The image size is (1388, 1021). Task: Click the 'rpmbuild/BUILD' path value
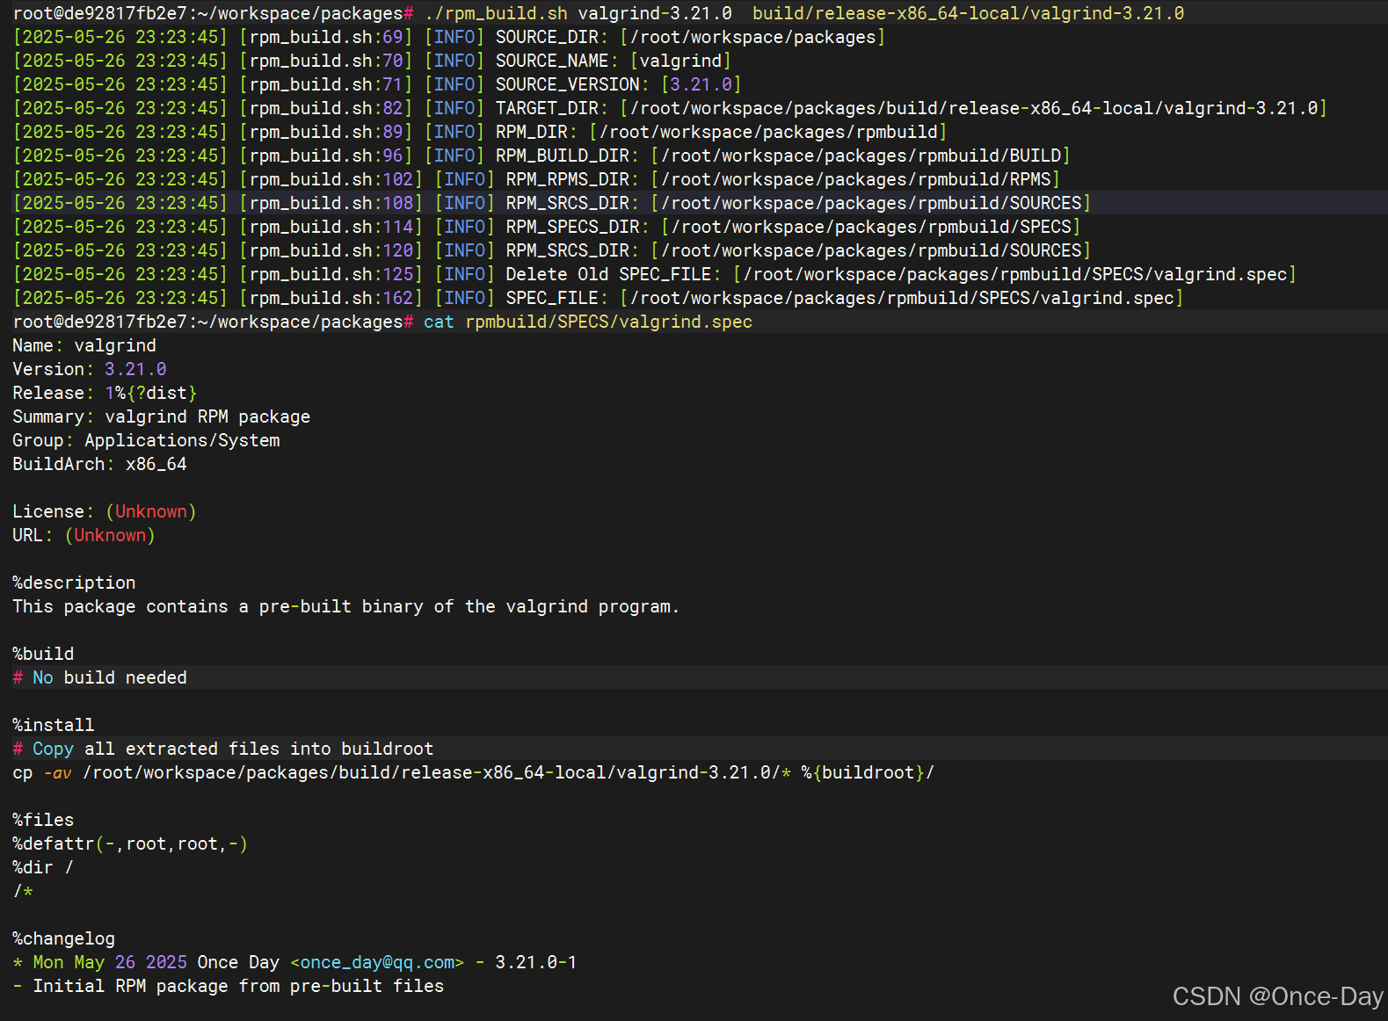coord(990,156)
